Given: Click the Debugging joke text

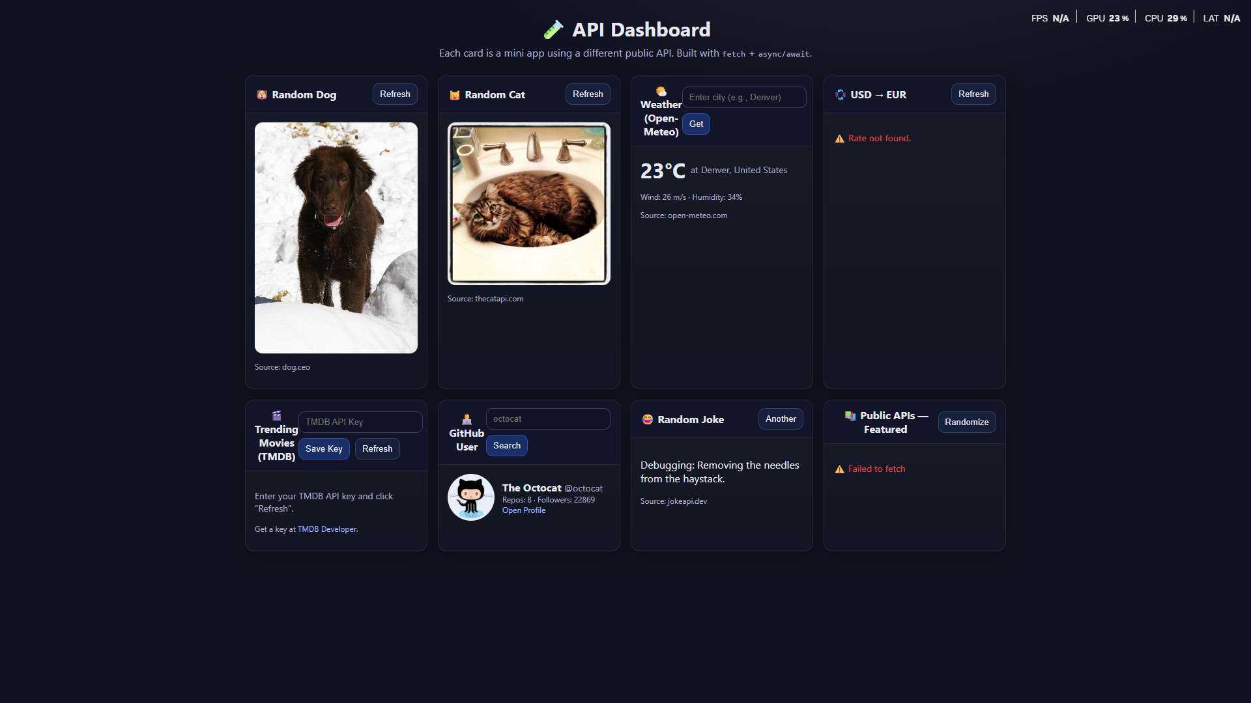Looking at the screenshot, I should pyautogui.click(x=720, y=472).
